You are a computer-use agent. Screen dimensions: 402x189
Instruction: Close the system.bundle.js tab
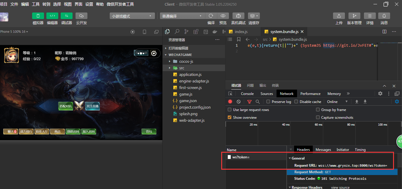point(302,32)
